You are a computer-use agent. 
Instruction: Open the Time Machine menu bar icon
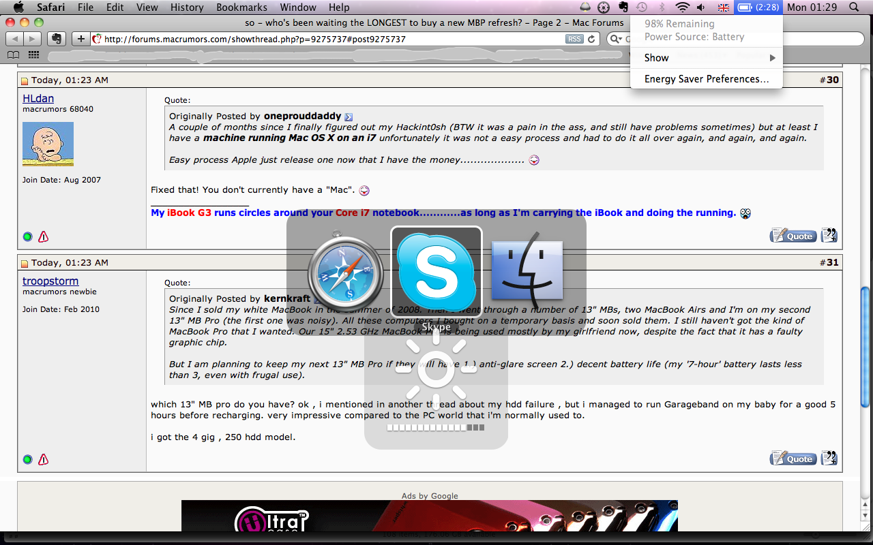click(x=642, y=7)
